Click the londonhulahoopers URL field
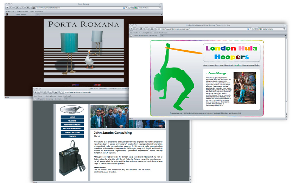Screen dimensions: 291x183 (204, 29)
